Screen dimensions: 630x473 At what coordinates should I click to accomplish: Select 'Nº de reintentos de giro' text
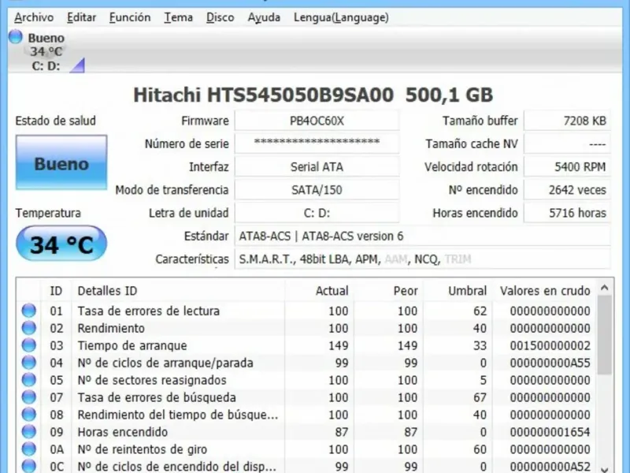[x=143, y=449]
